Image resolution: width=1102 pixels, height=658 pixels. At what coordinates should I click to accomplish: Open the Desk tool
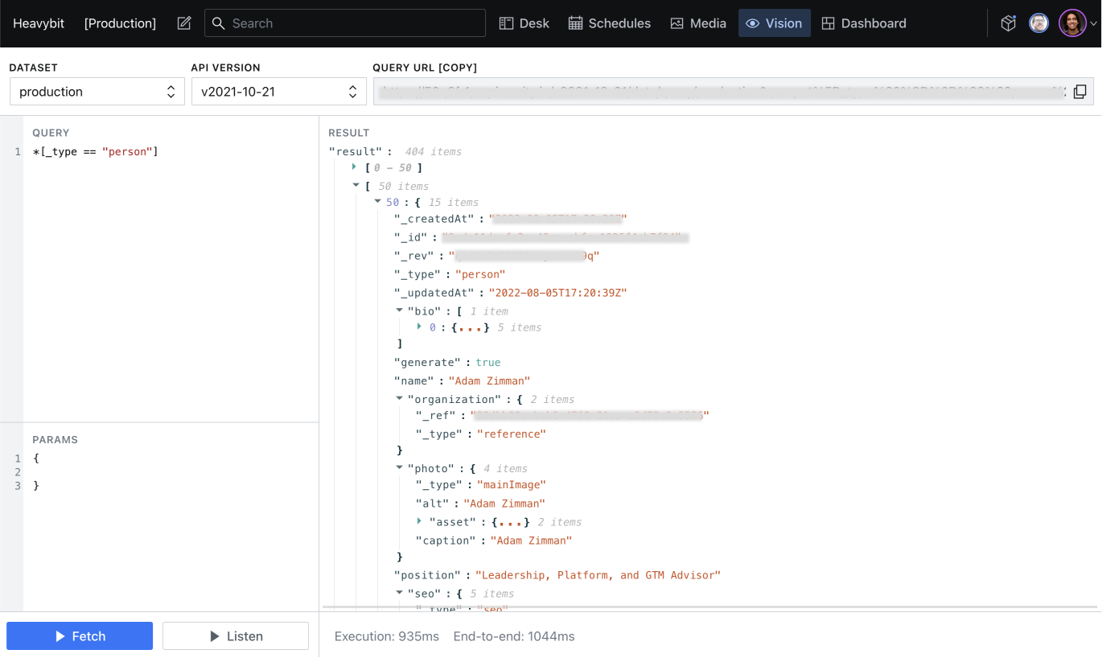[x=524, y=23]
